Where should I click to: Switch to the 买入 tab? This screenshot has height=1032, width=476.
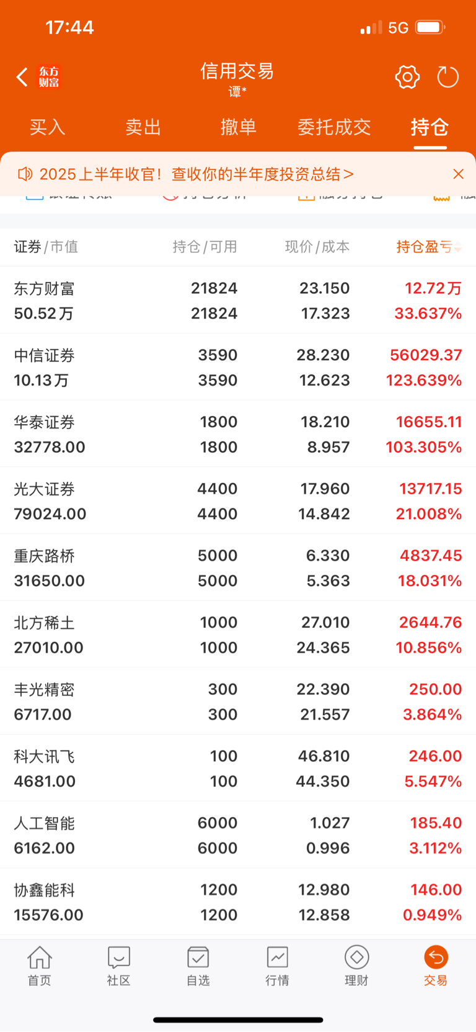click(48, 127)
